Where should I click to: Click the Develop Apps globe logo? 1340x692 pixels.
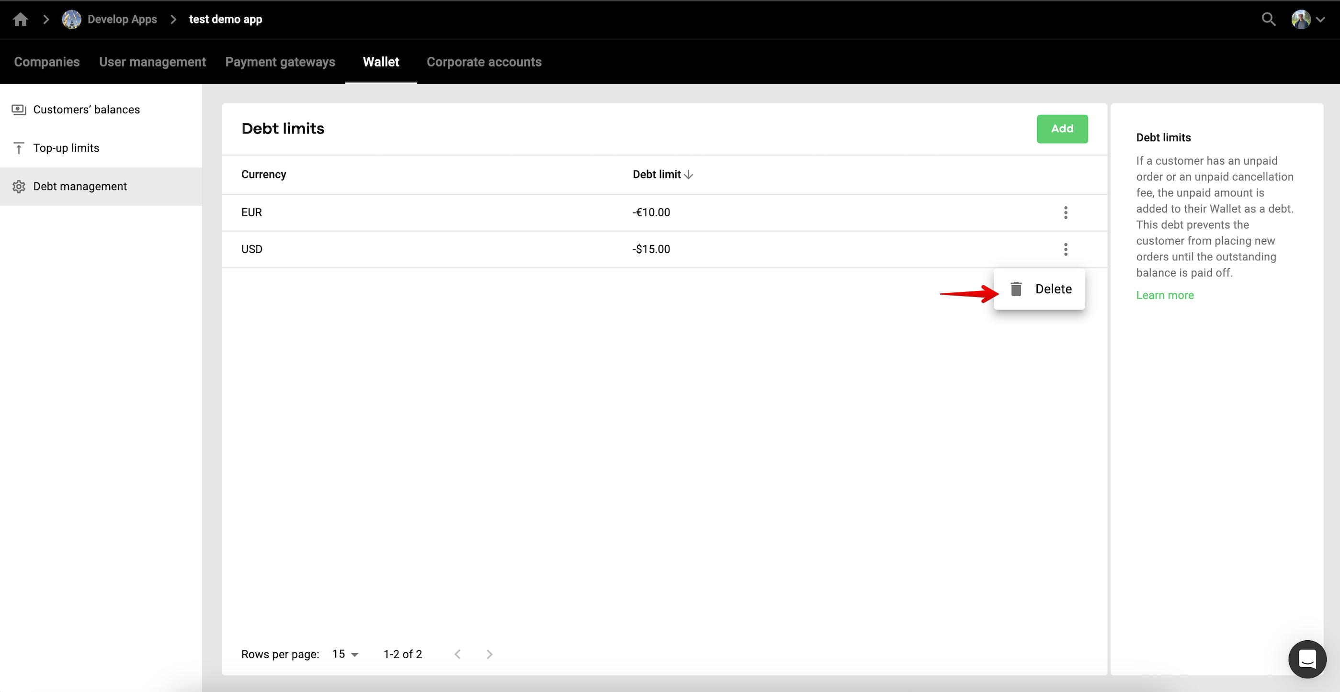click(71, 19)
